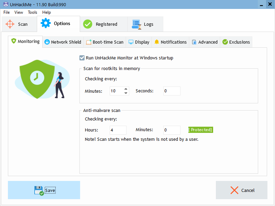Click the green Protected badge
Screen dimensions: 275x206
(x=201, y=130)
